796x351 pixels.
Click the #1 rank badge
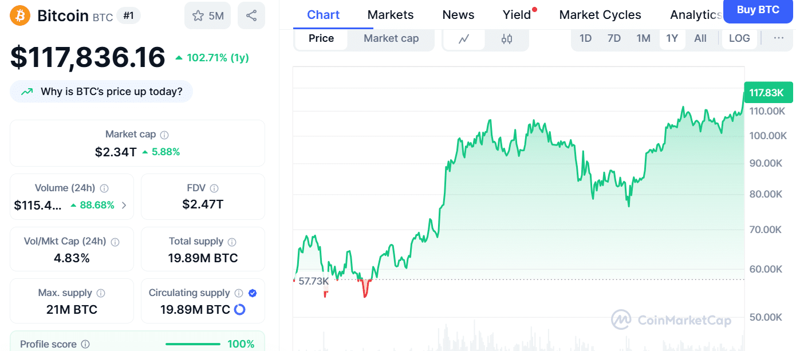129,15
